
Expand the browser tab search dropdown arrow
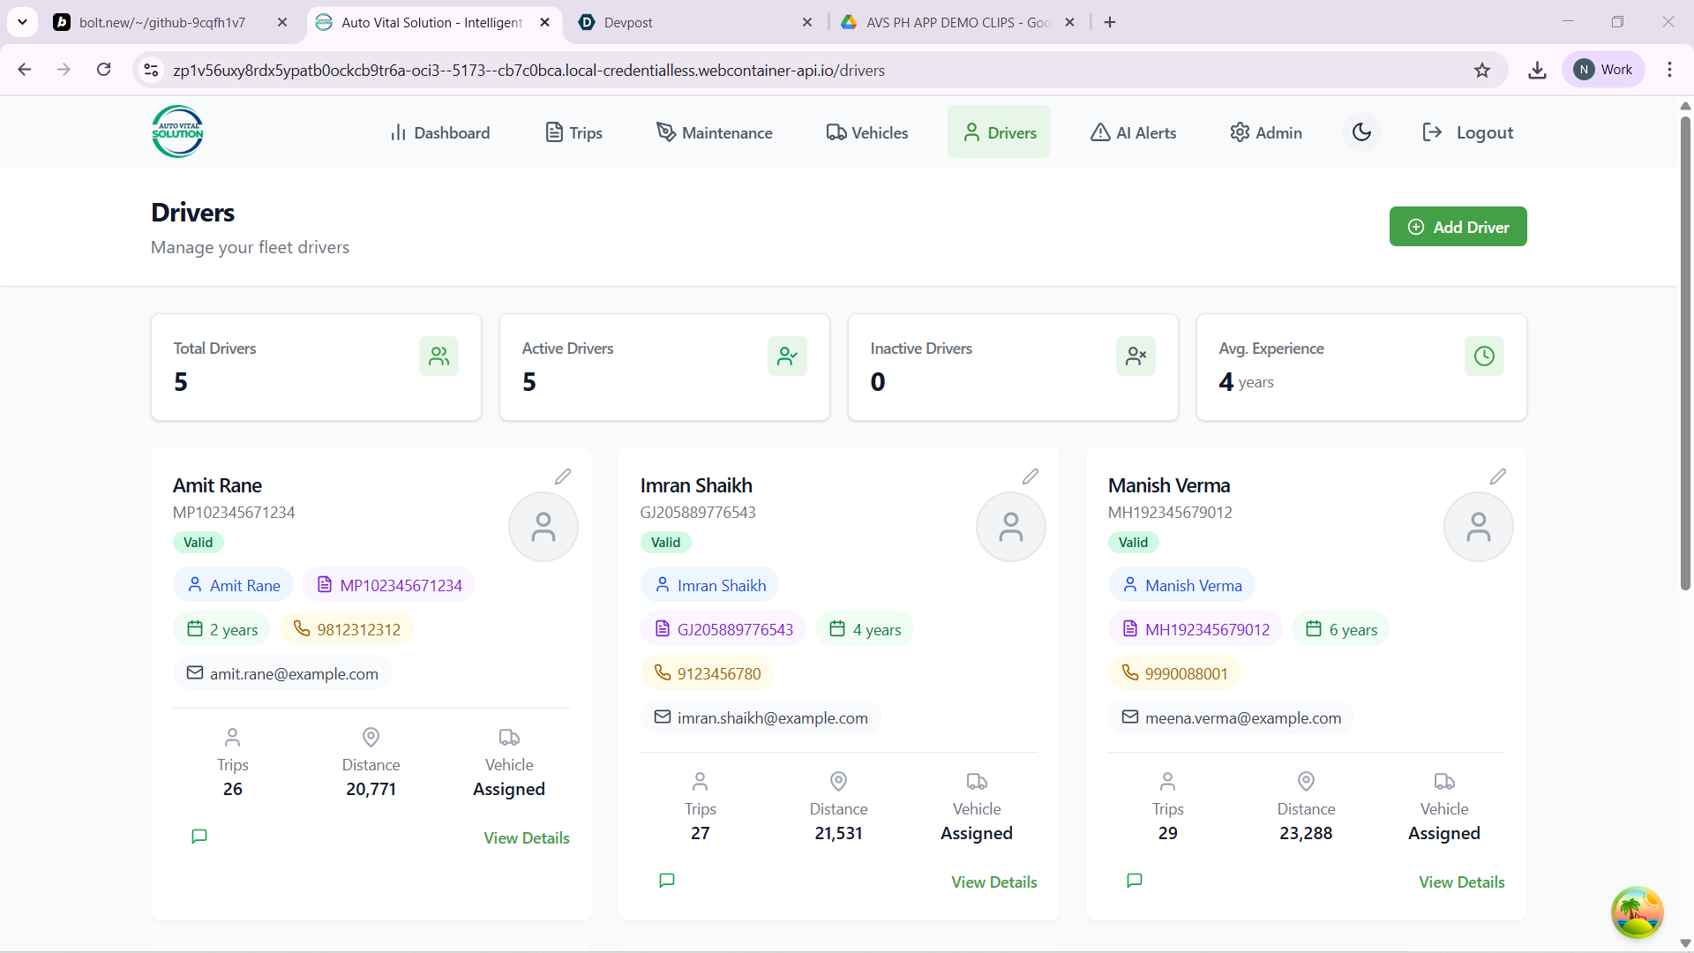click(22, 22)
